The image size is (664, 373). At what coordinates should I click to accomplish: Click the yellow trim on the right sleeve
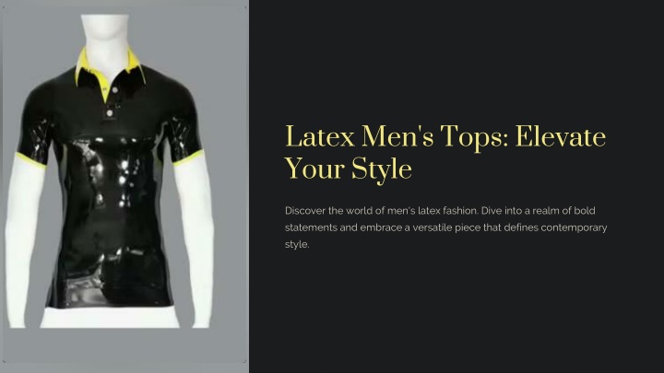click(187, 158)
